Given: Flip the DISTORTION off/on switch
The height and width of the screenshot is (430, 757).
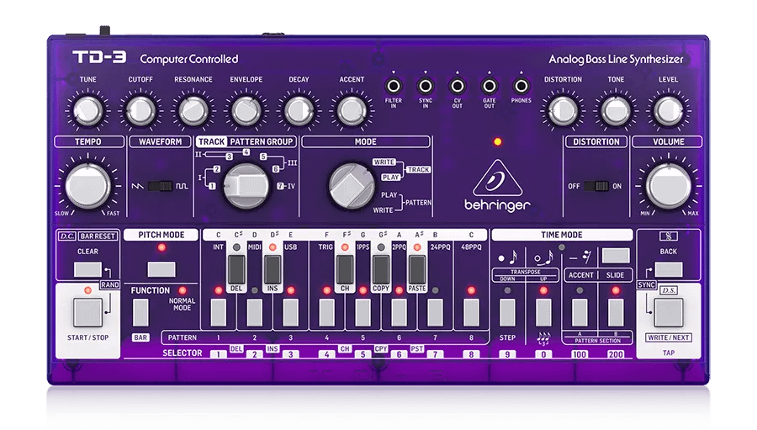Looking at the screenshot, I should 599,185.
